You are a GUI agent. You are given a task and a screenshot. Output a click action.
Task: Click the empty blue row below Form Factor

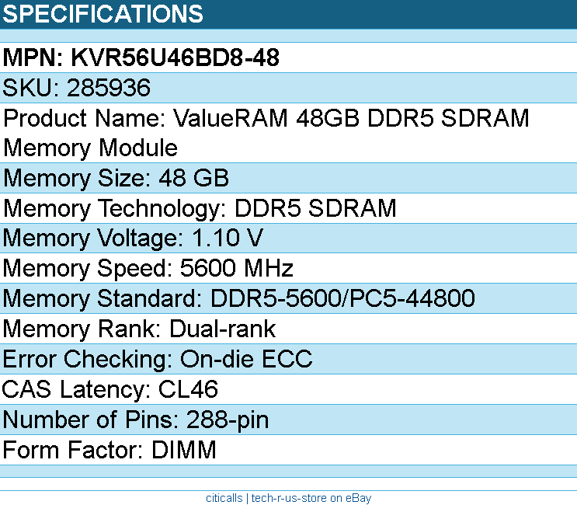[x=288, y=472]
